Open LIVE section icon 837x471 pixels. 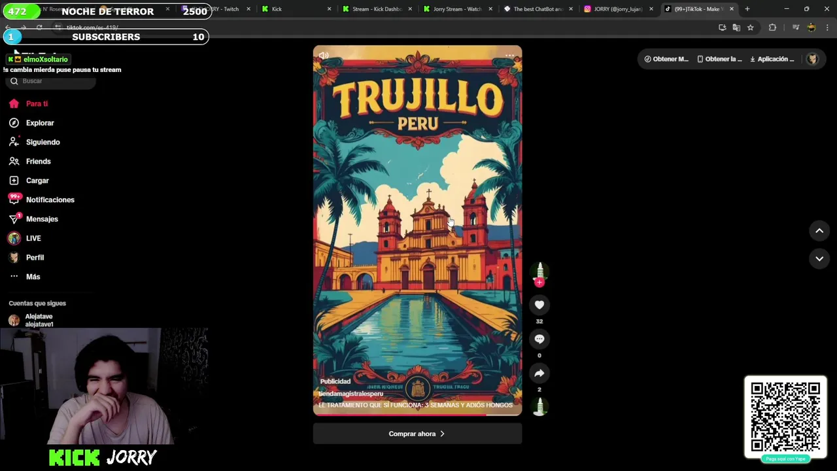(14, 238)
